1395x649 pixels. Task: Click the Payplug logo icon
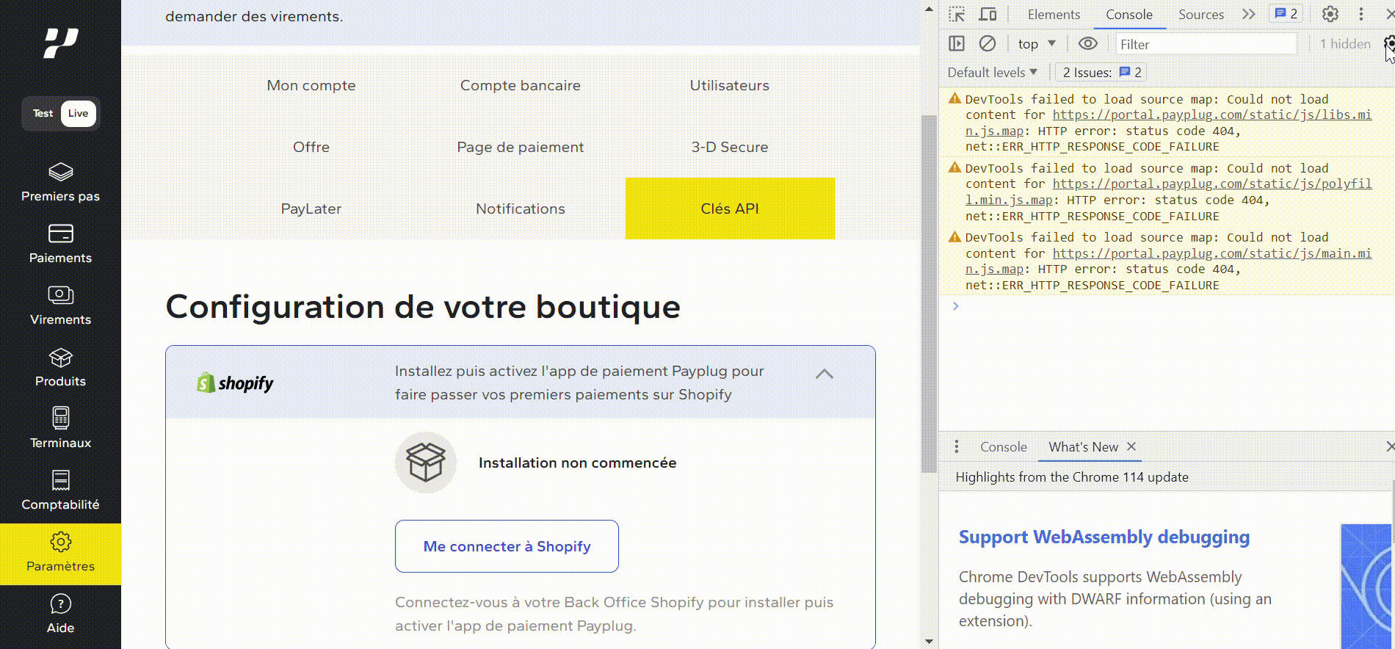coord(60,43)
